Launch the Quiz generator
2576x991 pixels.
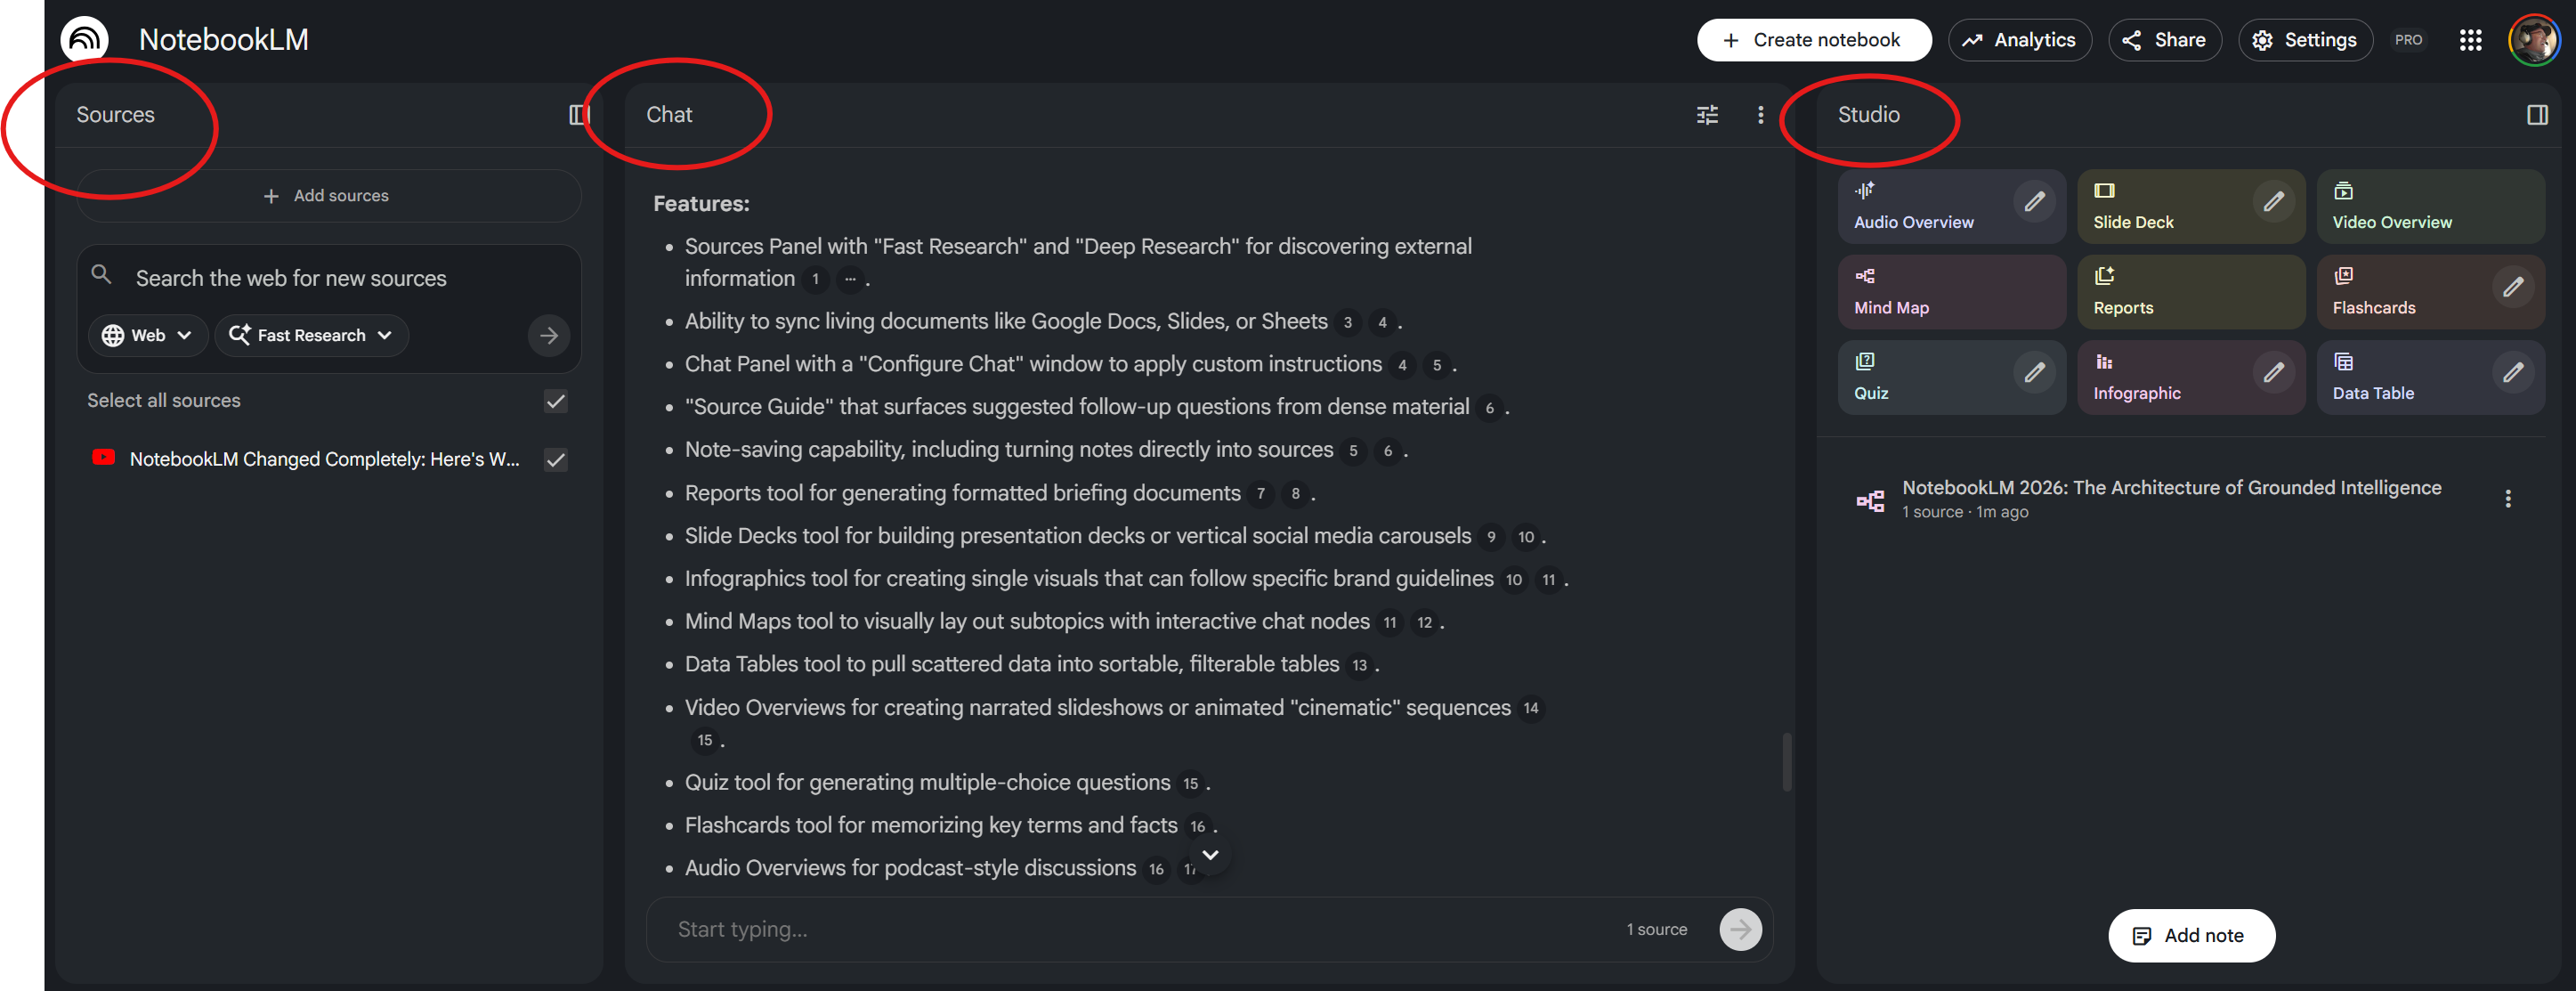1871,377
